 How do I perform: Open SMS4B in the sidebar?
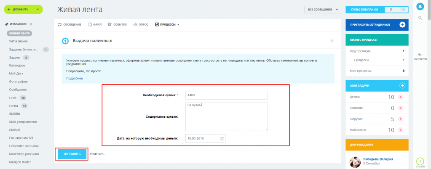coord(15,130)
